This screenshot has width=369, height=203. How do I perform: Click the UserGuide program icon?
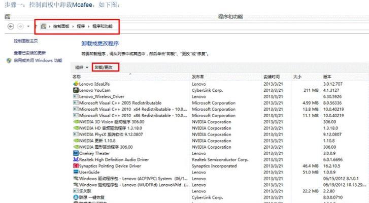tap(76, 172)
